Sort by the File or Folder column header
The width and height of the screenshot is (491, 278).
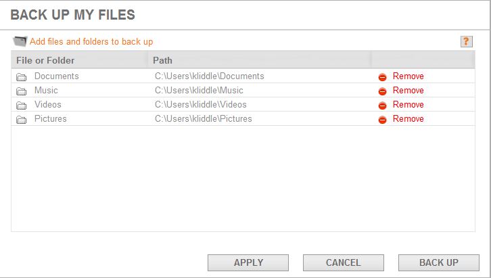79,60
